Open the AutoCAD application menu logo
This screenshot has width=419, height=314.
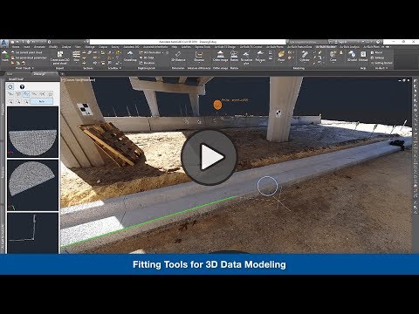[x=4, y=44]
